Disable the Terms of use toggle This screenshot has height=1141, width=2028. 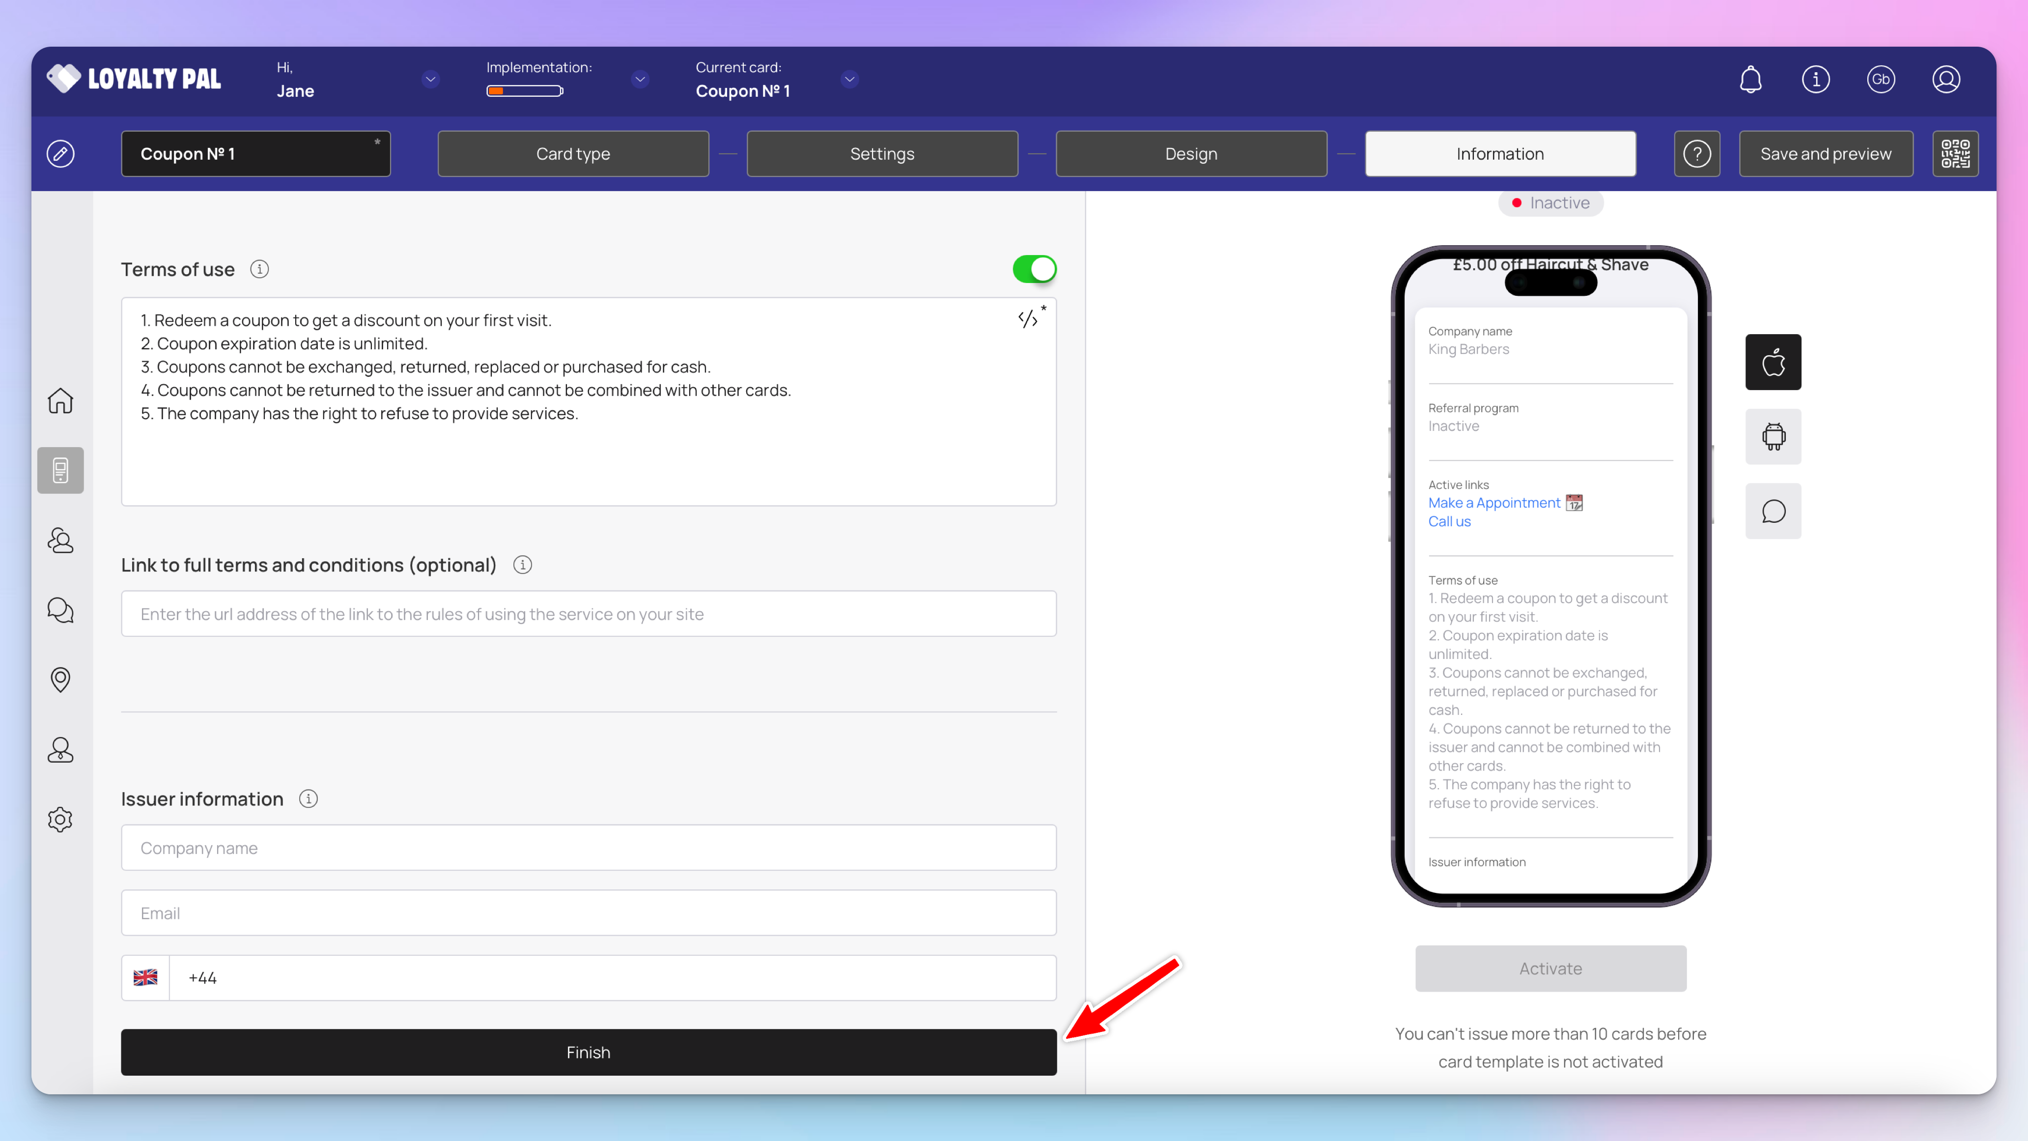1034,269
